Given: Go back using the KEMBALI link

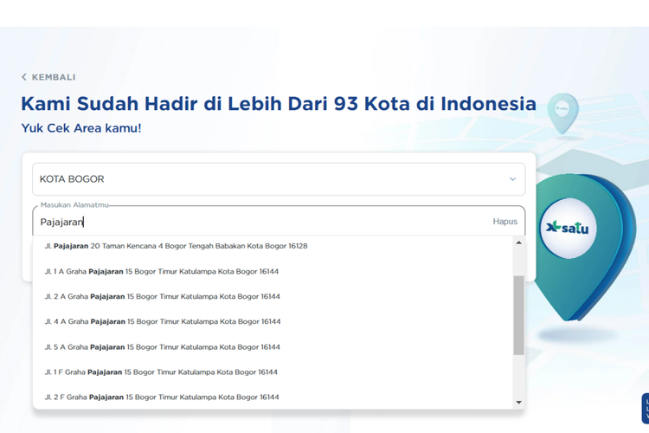Looking at the screenshot, I should [53, 77].
